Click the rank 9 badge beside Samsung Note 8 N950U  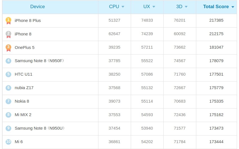tap(8, 128)
